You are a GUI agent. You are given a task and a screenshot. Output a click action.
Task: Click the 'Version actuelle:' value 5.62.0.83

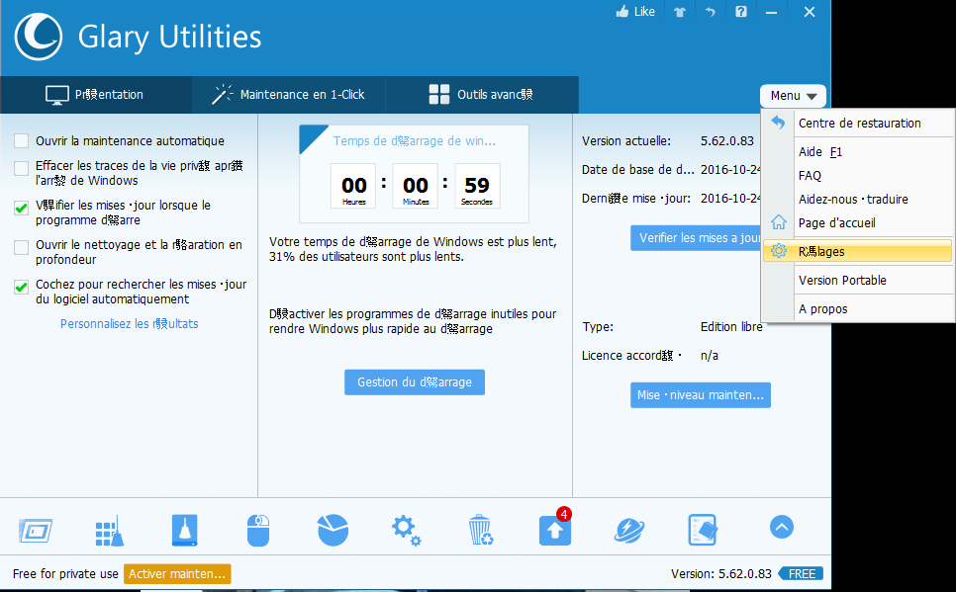point(727,141)
